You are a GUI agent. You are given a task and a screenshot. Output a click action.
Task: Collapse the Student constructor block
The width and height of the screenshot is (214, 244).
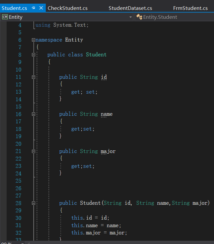click(33, 203)
